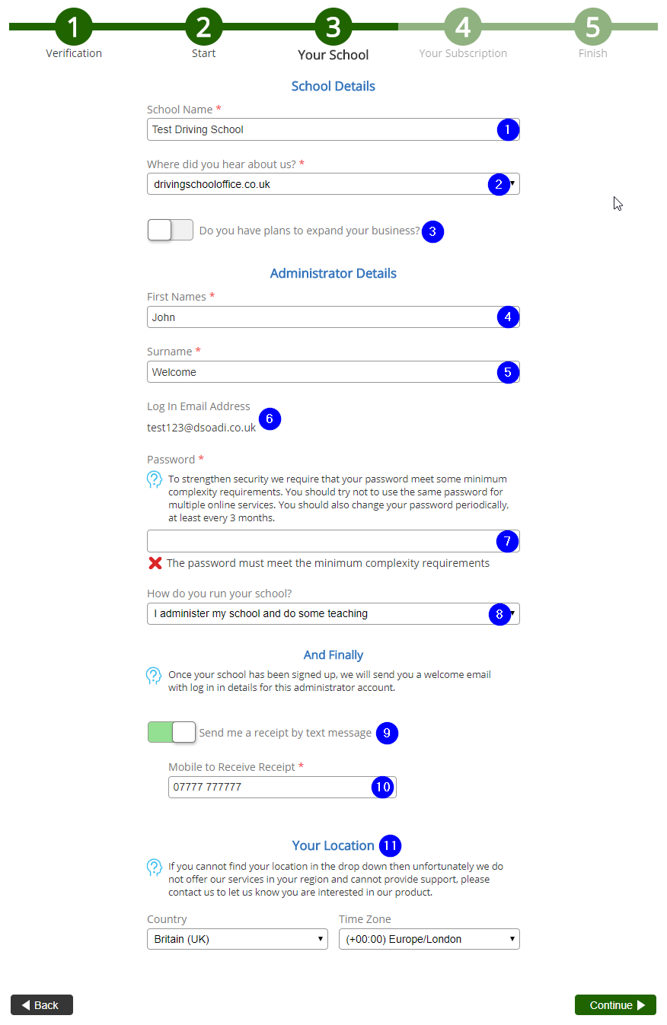
Task: Click step 5 Finish circle
Action: 592,27
